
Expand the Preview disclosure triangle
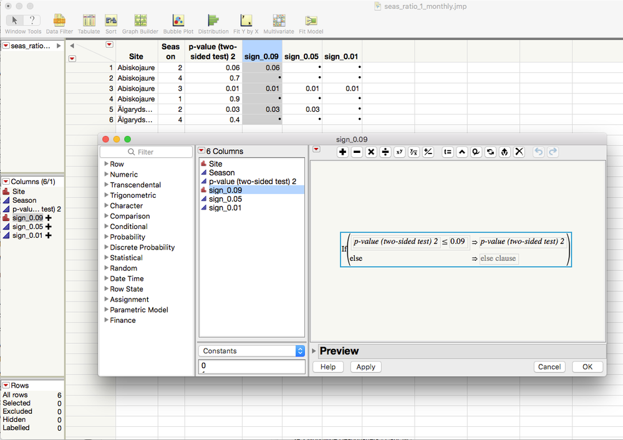(x=314, y=351)
